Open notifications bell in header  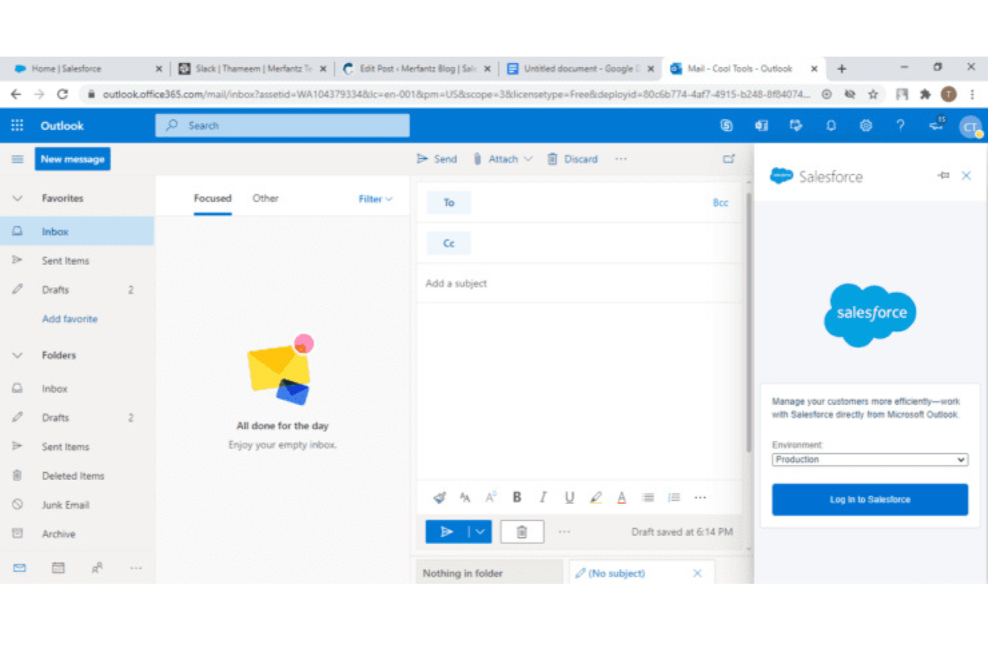(x=830, y=125)
